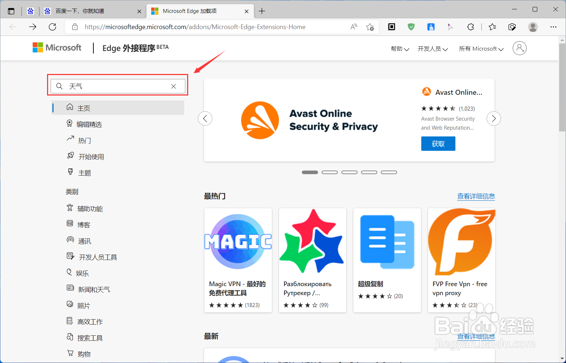Click the search magnifier icon
Image resolution: width=566 pixels, height=363 pixels.
(x=60, y=86)
